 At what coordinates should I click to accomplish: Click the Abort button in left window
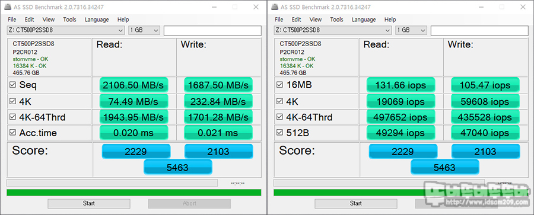click(189, 203)
